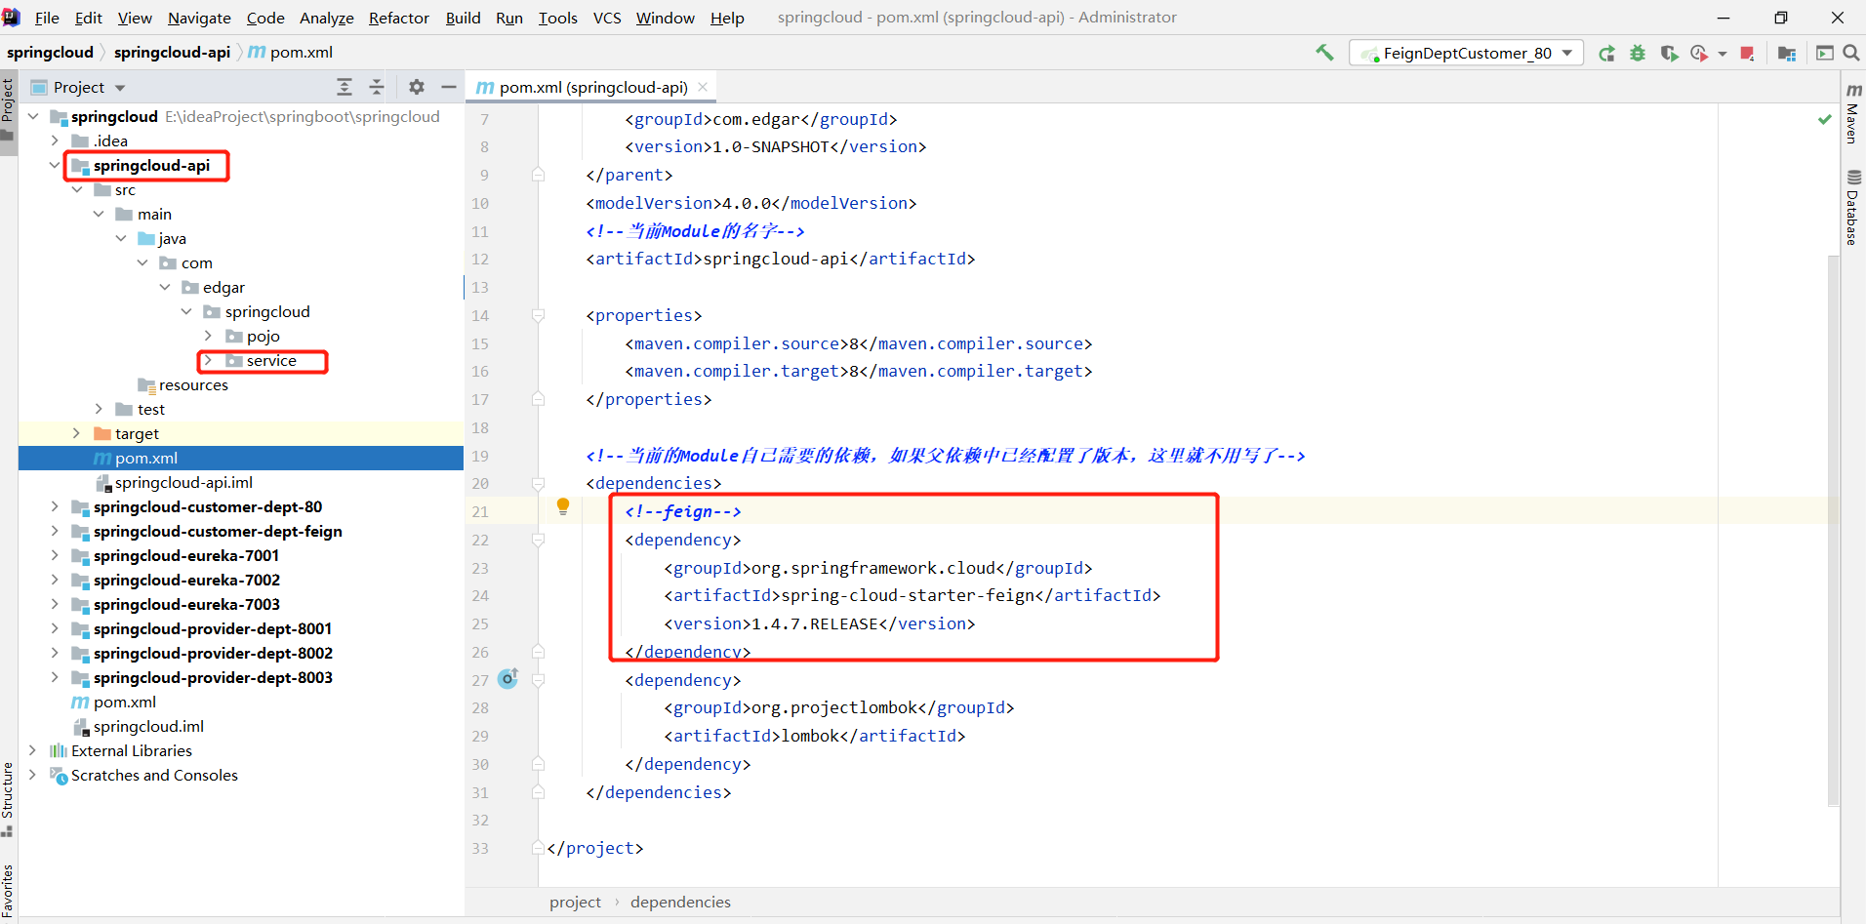Viewport: 1866px width, 924px height.
Task: Open the Maven tool window
Action: (1852, 114)
